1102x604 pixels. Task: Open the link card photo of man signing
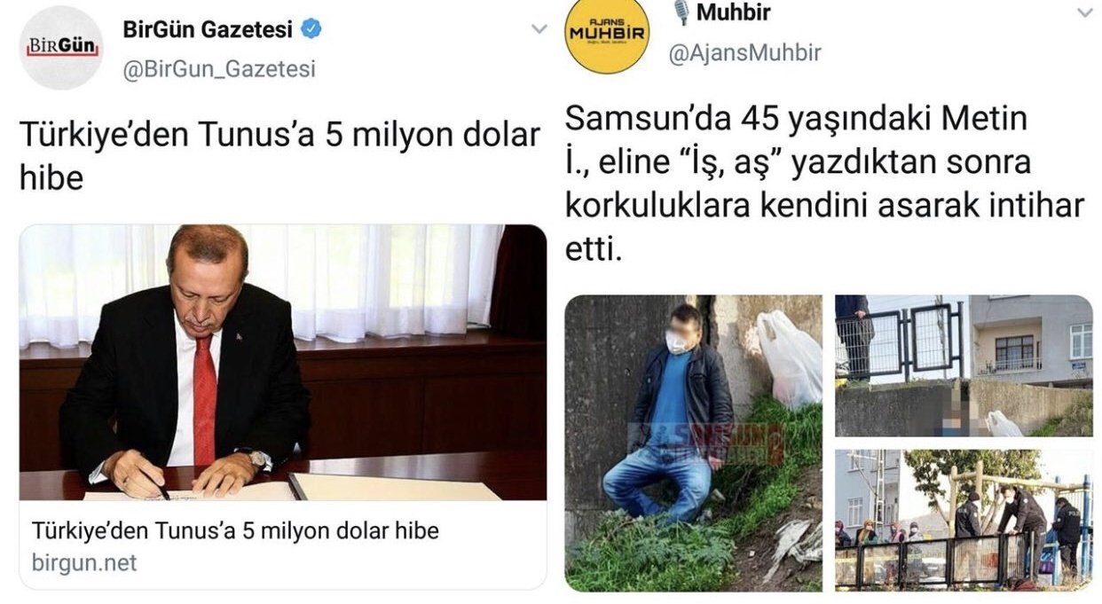[283, 362]
